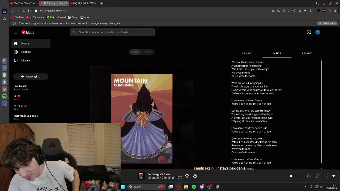Screen dimensions: 340x191
Task: Open the Kick bookmark
Action: pos(50,17)
